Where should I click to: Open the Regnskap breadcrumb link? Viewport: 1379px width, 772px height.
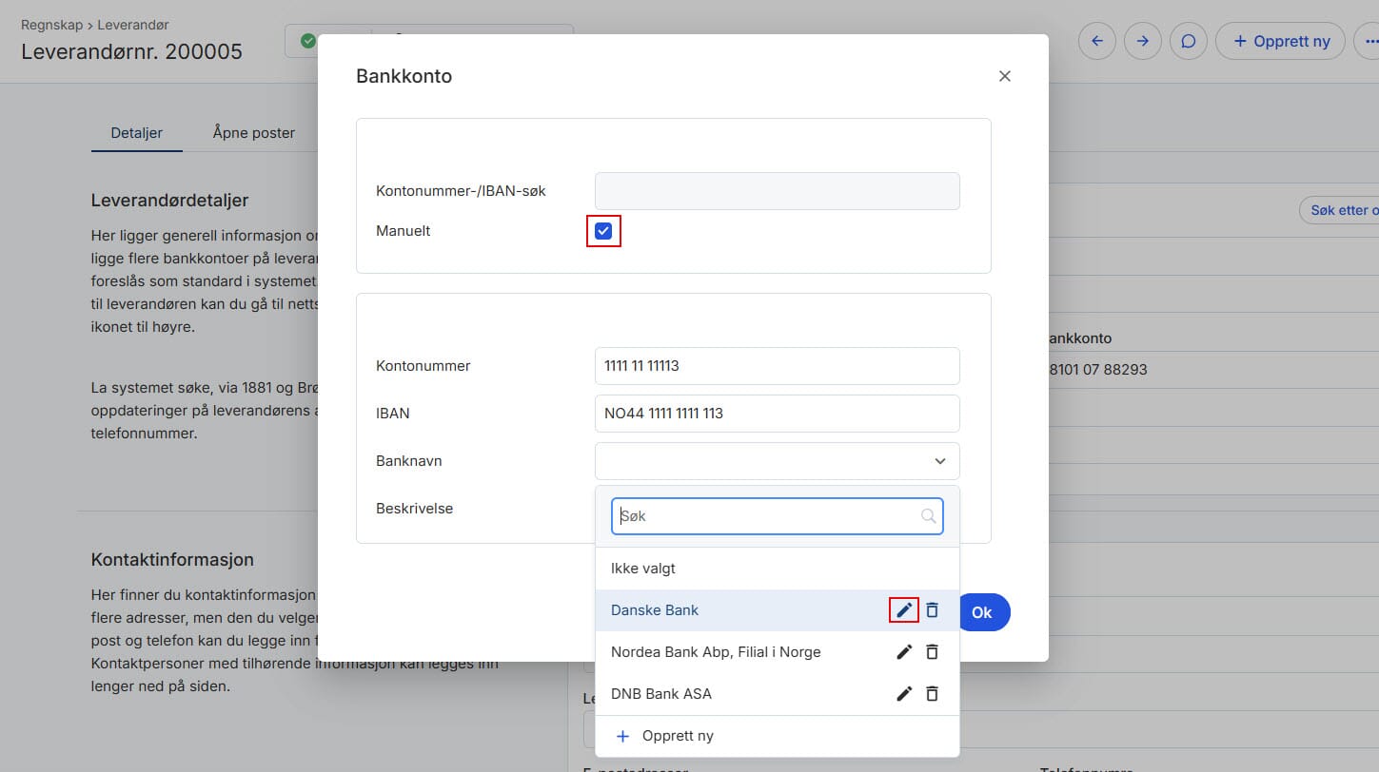point(52,25)
